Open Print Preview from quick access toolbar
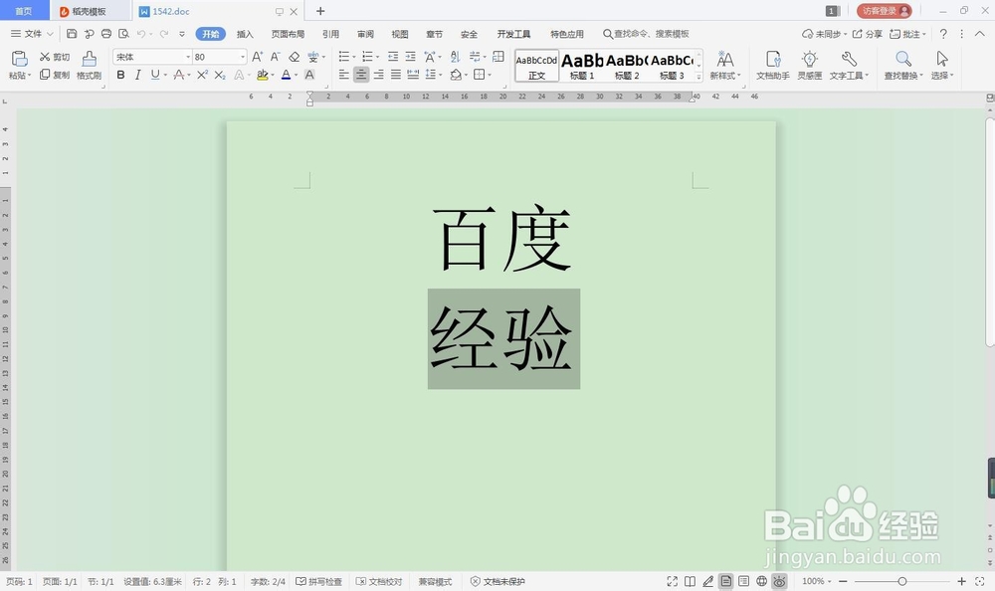 [x=123, y=34]
